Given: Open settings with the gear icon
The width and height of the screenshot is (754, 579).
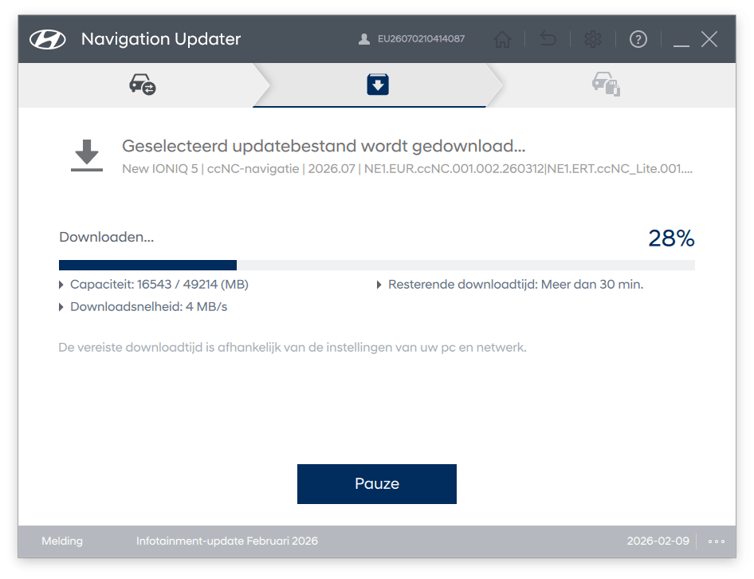Looking at the screenshot, I should 593,39.
